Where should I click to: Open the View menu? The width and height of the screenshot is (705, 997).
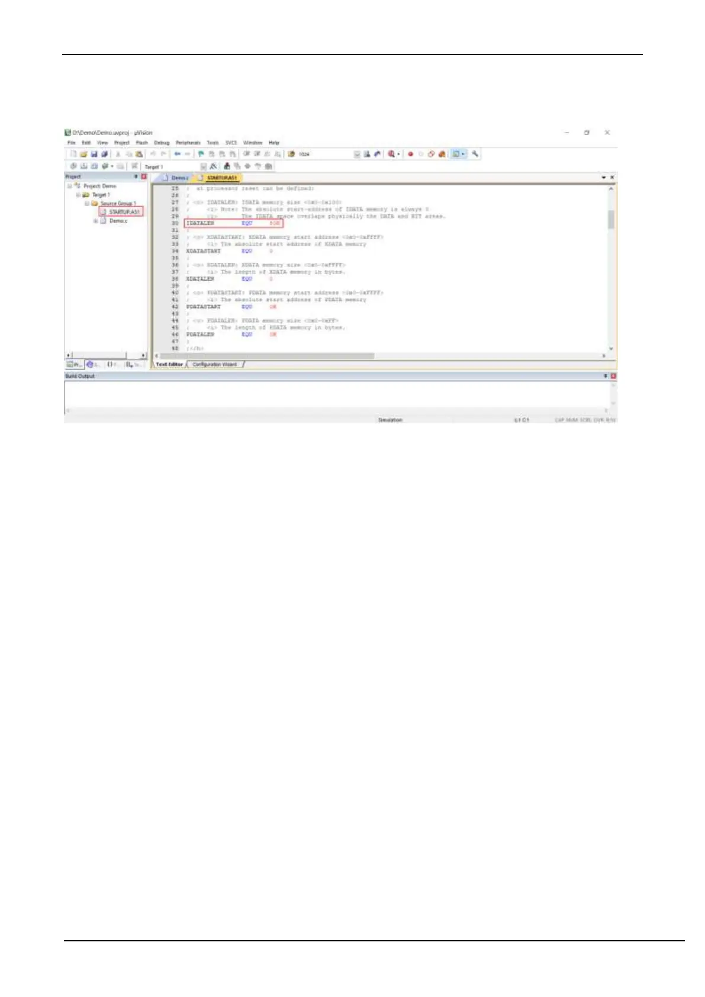[x=102, y=143]
